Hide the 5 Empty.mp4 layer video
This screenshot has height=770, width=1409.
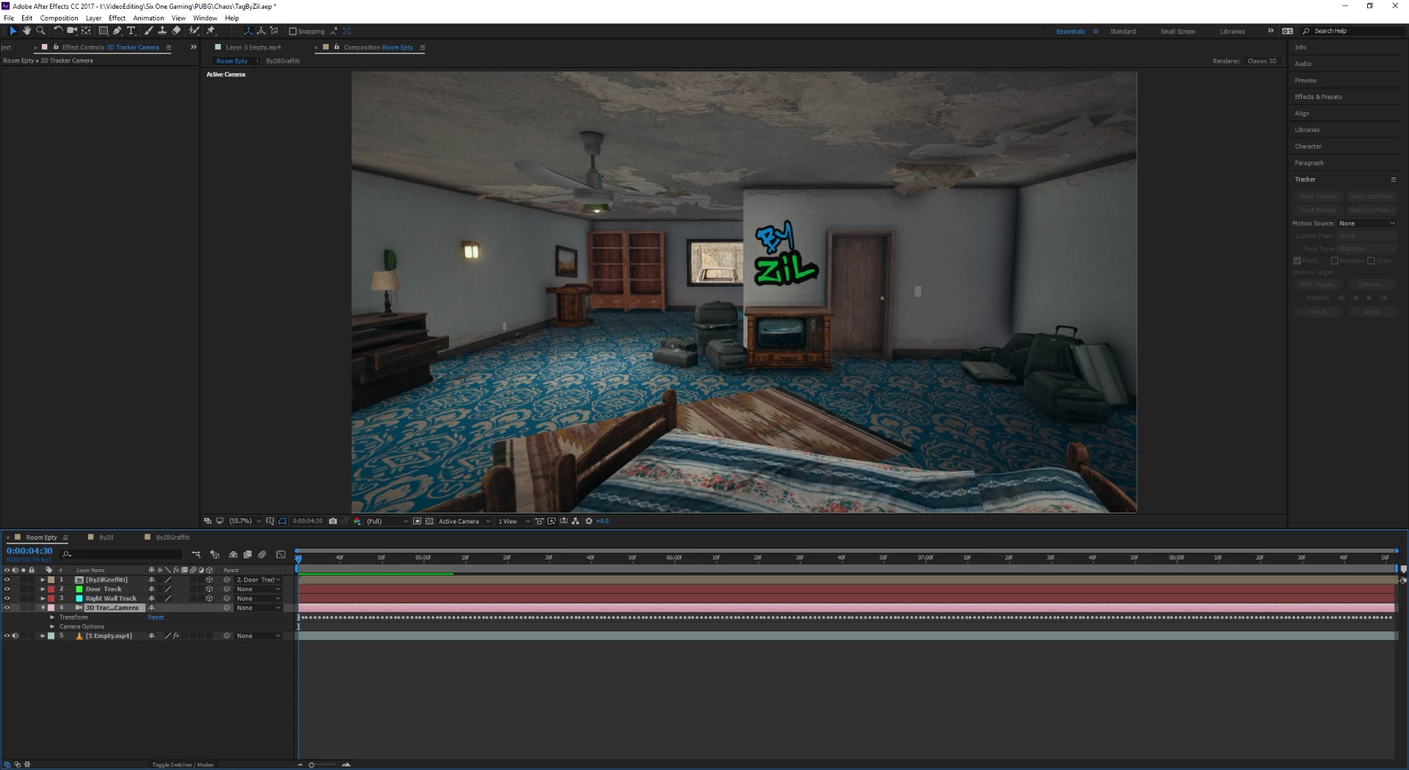coord(7,636)
